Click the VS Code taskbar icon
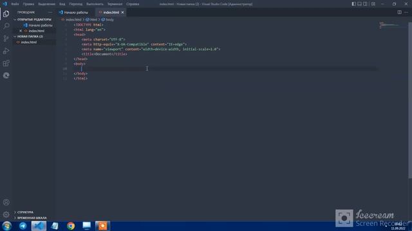Viewport: 412px width, 231px height. pos(39,226)
